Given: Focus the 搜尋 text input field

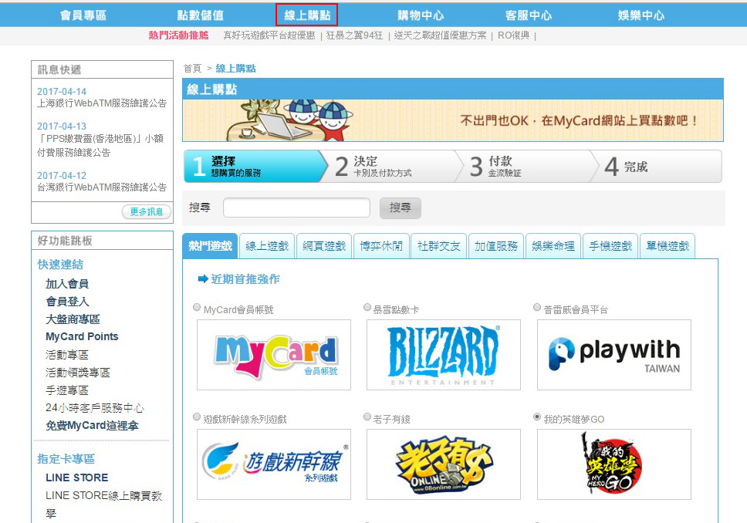Looking at the screenshot, I should 296,208.
